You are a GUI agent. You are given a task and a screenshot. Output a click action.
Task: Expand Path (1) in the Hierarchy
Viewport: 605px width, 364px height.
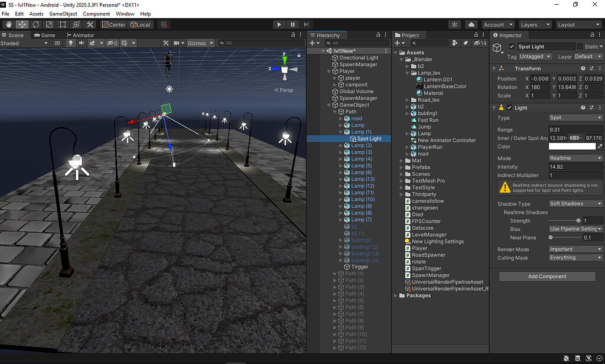335,273
